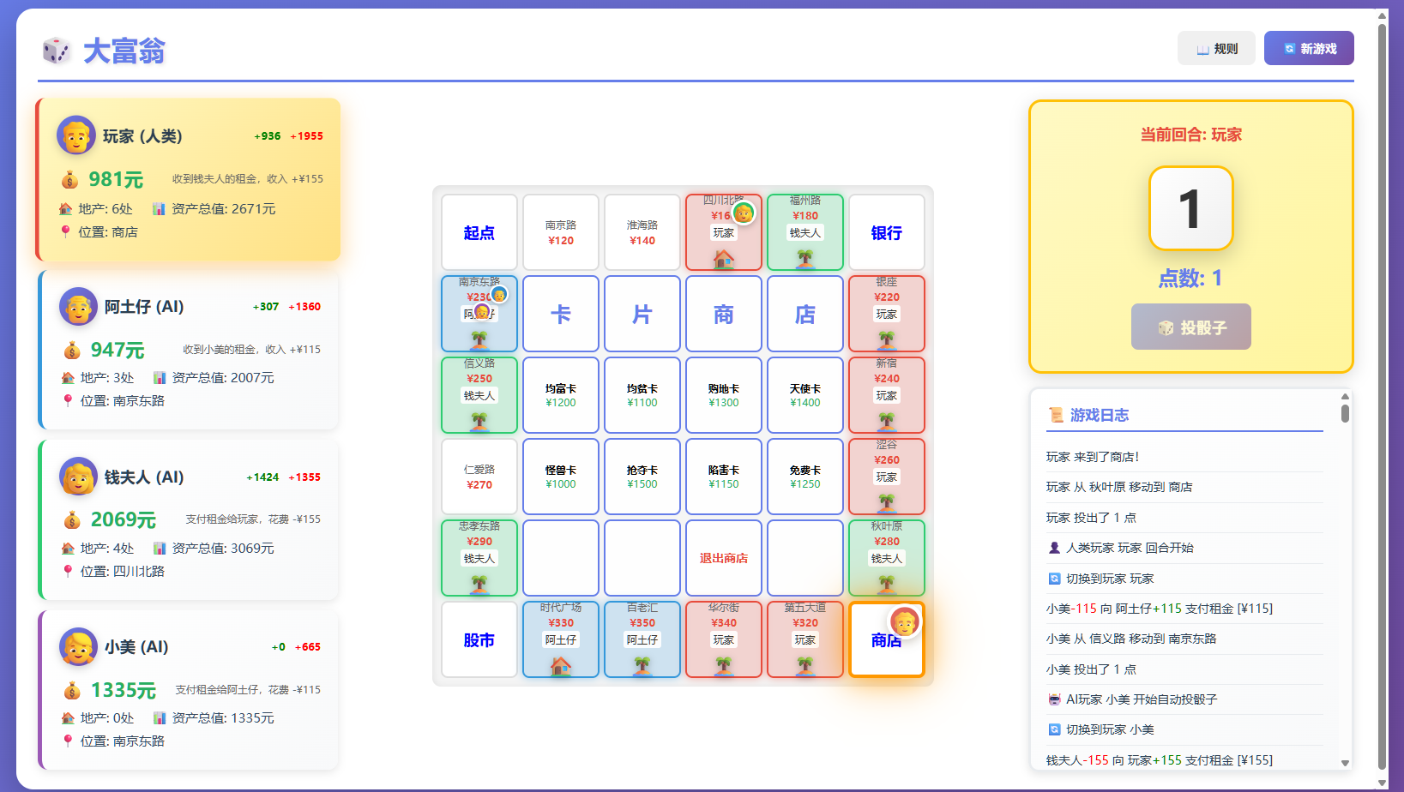This screenshot has height=792, width=1404.
Task: Pick the 免费卡 card priced ¥1250
Action: pos(805,477)
